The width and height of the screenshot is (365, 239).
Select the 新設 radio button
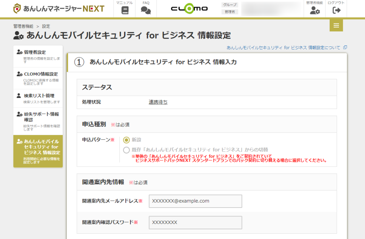[x=126, y=140]
